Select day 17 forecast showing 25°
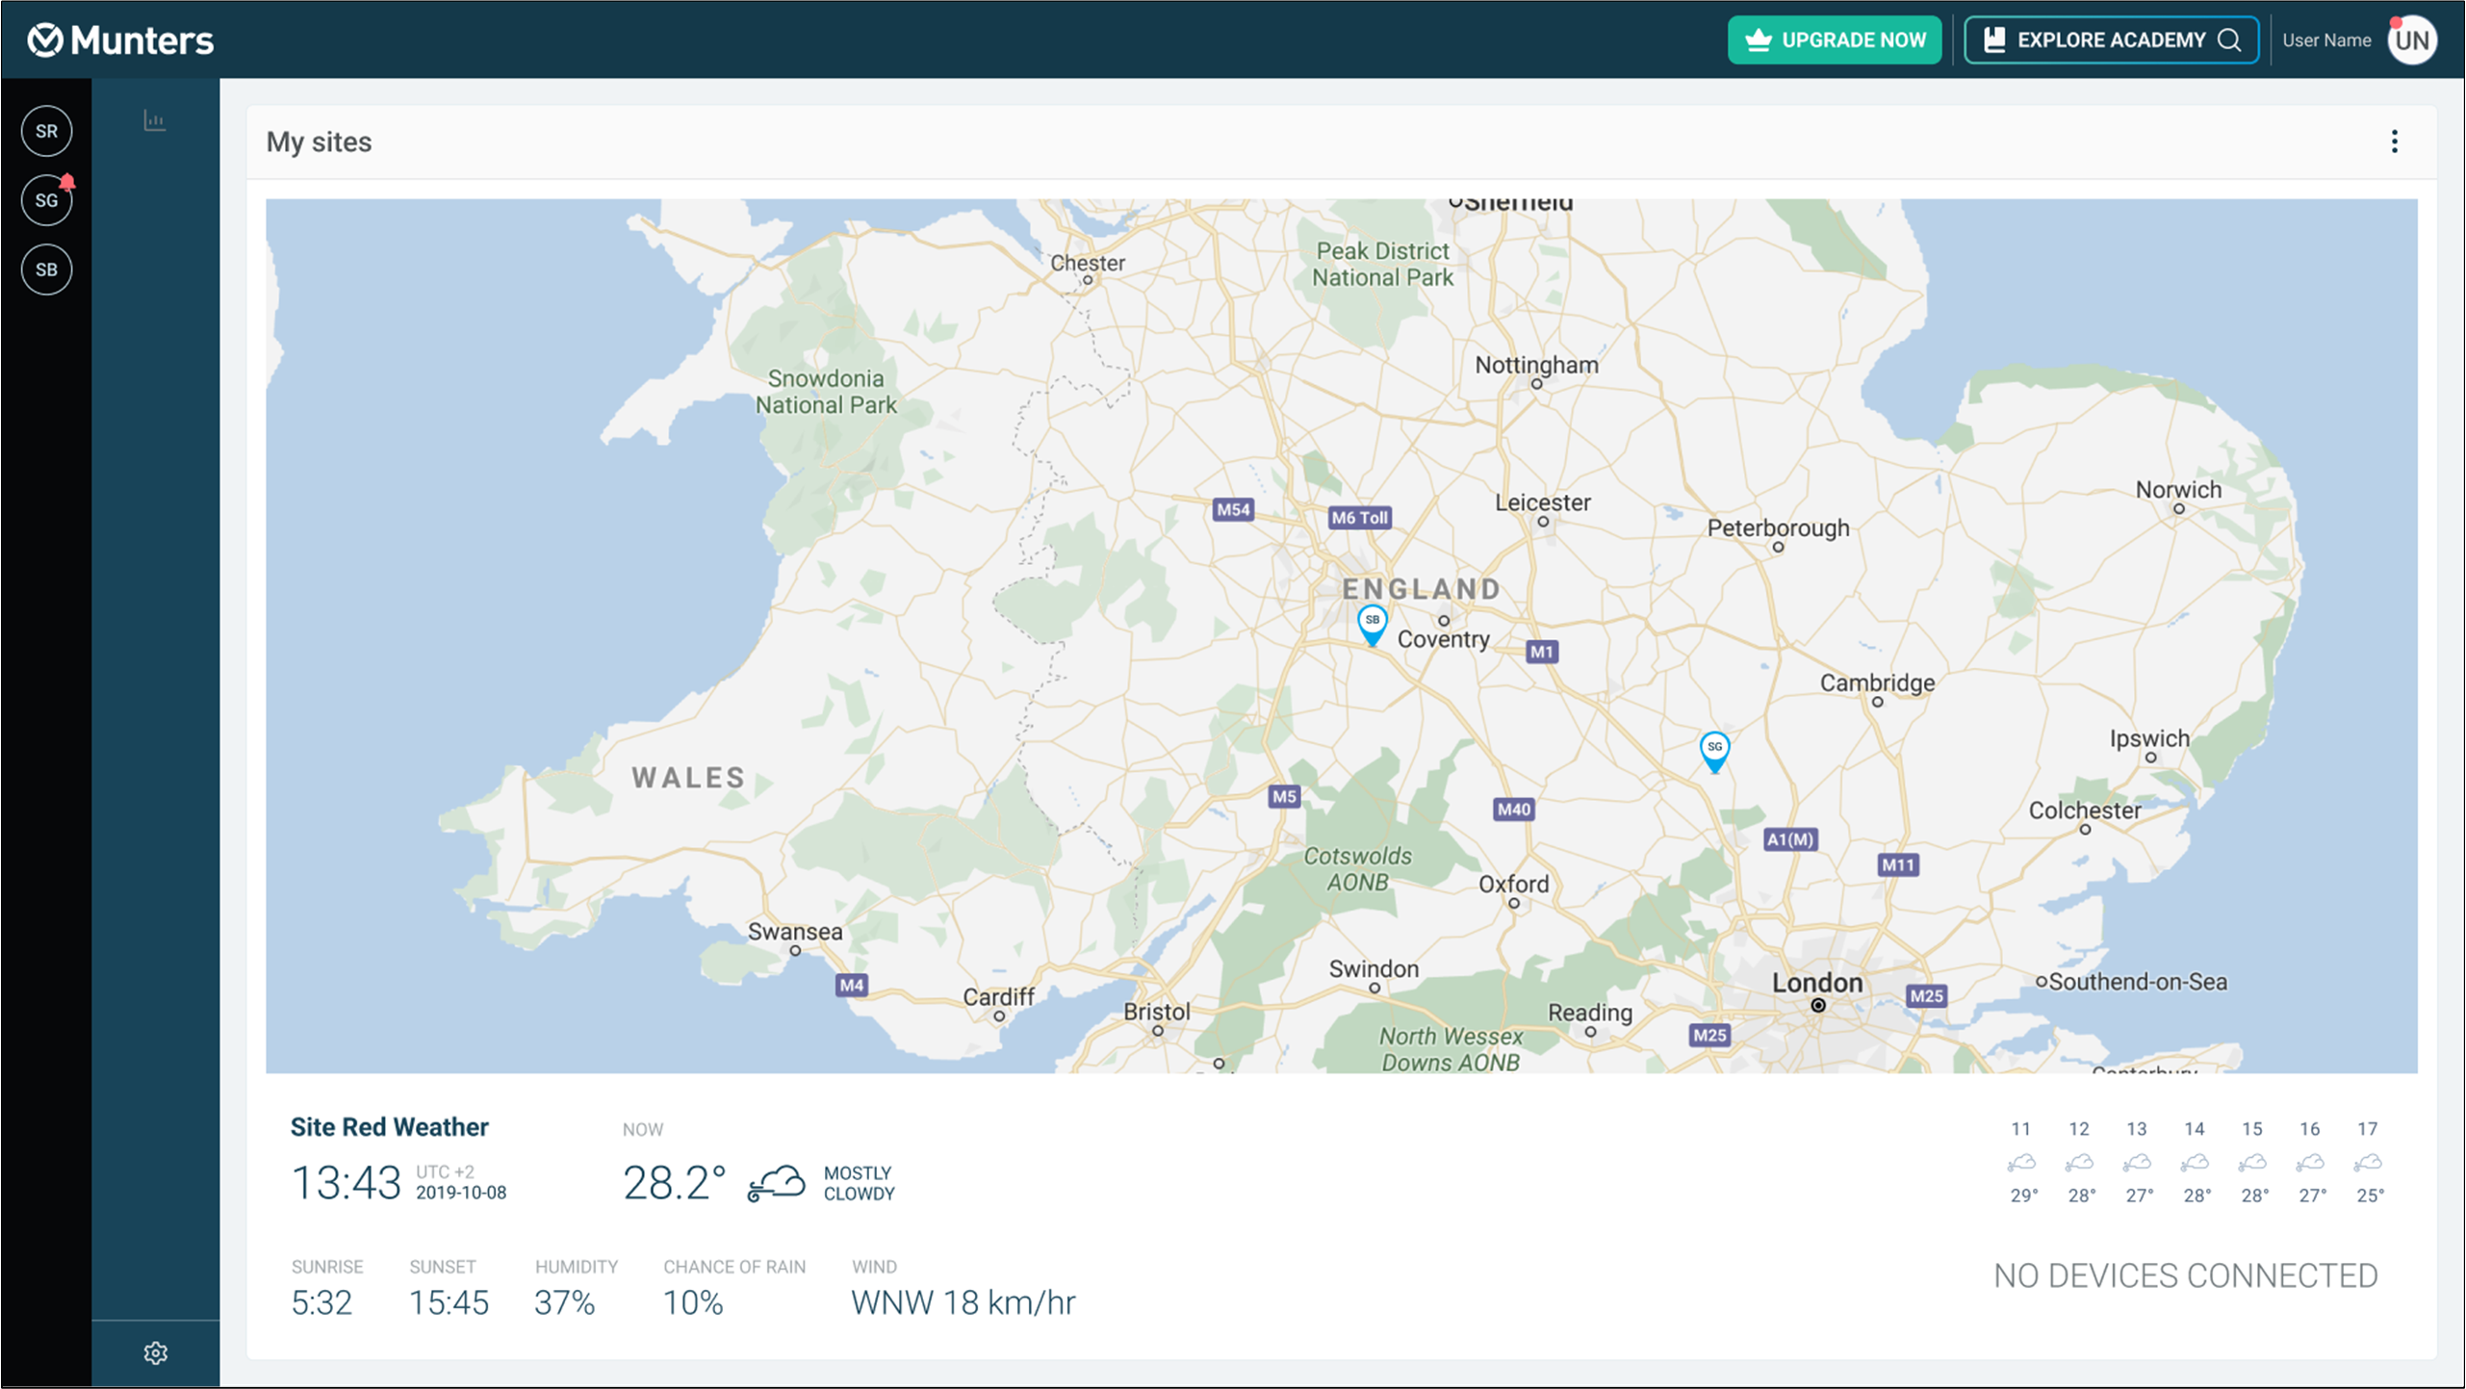 coord(2368,1163)
